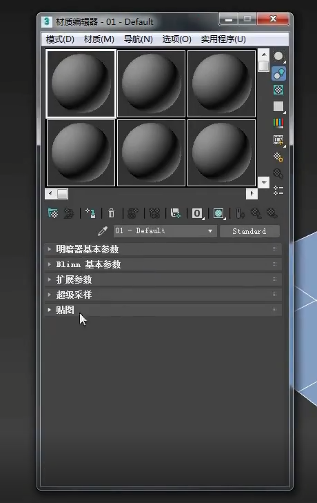Click the Sample Type sphere icon

(278, 57)
